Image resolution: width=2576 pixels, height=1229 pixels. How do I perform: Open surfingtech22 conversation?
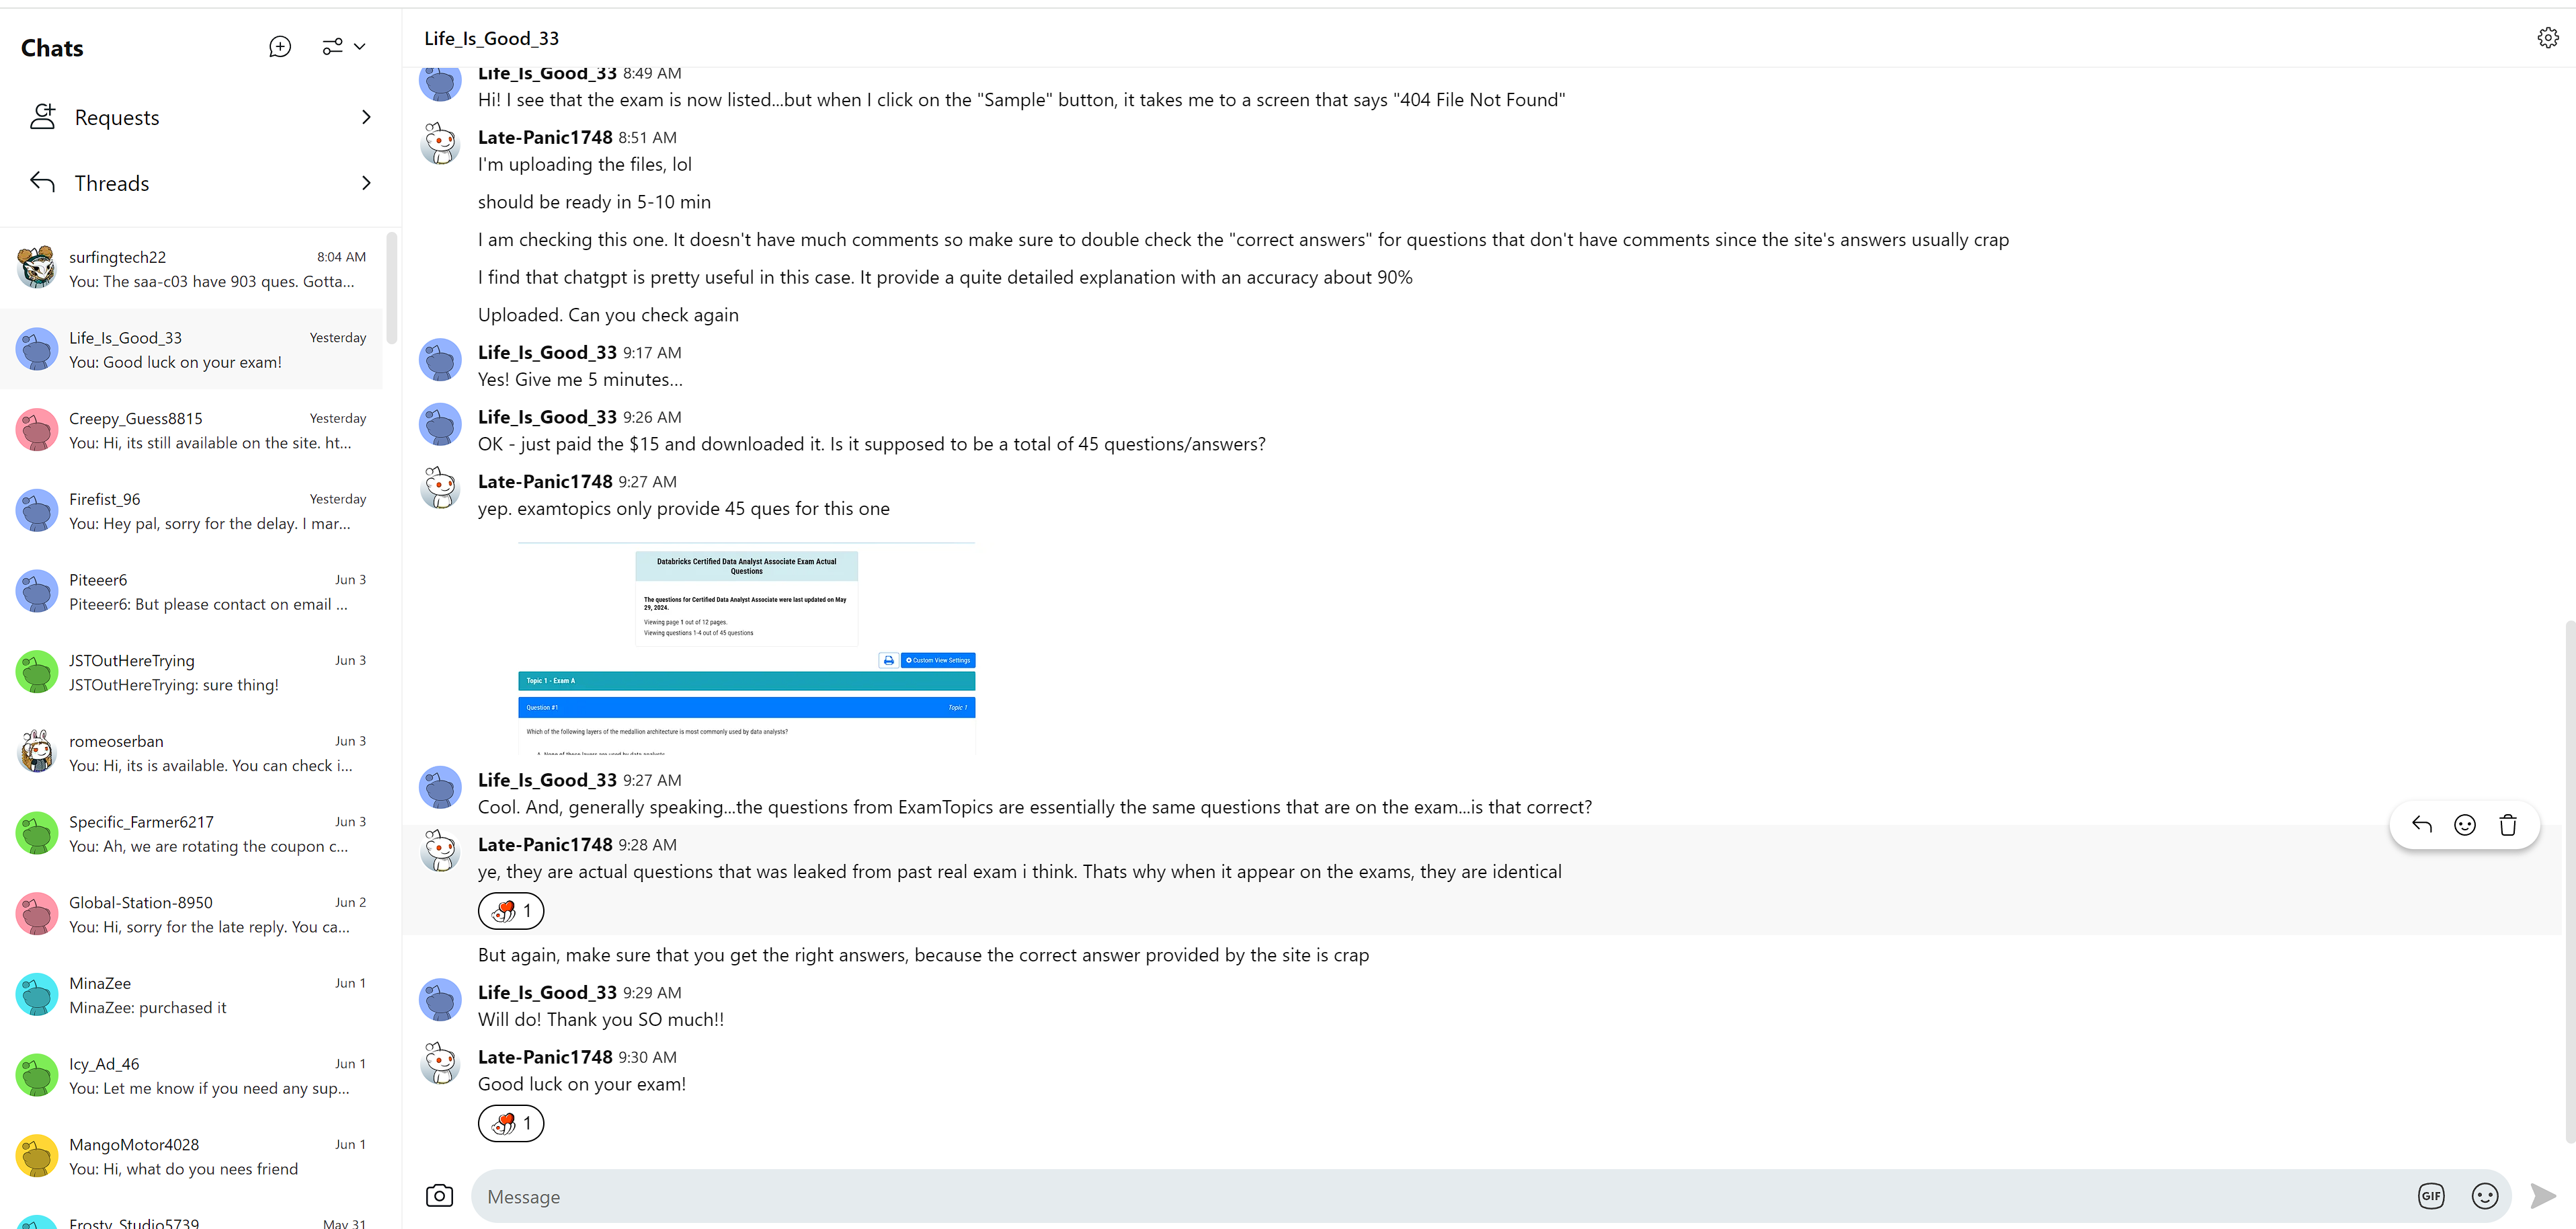200,269
